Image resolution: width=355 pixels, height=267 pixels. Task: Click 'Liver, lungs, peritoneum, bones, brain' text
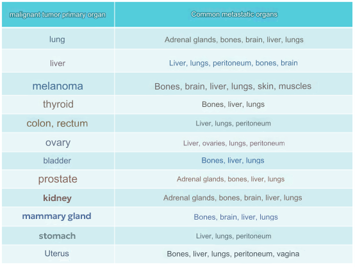click(233, 63)
